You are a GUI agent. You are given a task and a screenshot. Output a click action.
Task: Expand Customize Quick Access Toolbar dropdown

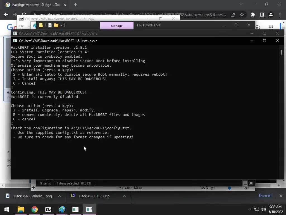[x=61, y=25]
